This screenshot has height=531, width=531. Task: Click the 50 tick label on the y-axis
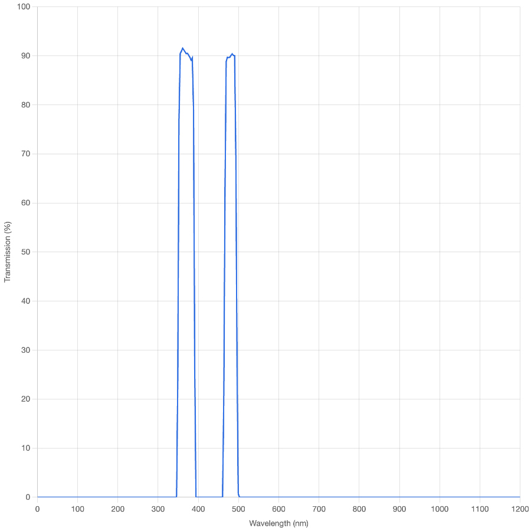26,251
